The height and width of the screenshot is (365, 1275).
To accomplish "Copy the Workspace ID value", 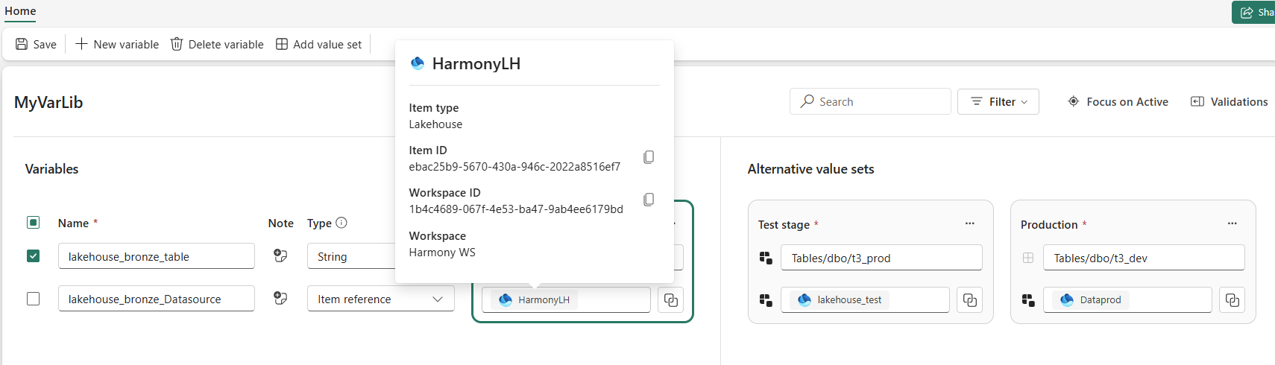I will point(649,200).
